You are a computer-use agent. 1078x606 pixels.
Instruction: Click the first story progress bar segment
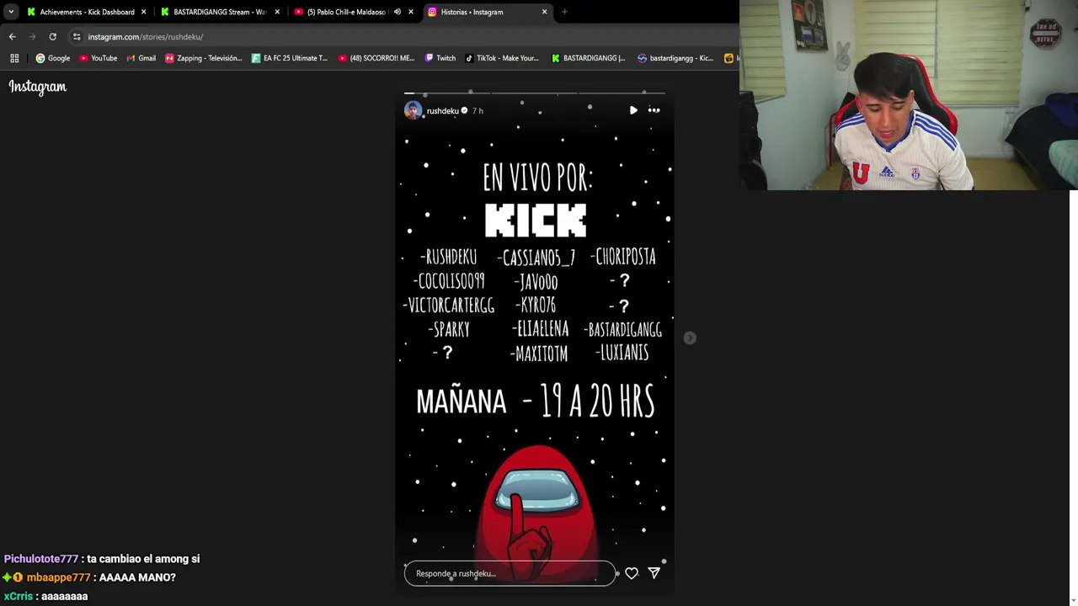447,93
